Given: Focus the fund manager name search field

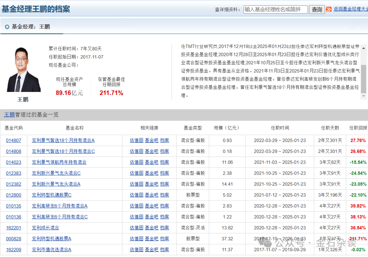Looking at the screenshot, I should click(x=275, y=10).
